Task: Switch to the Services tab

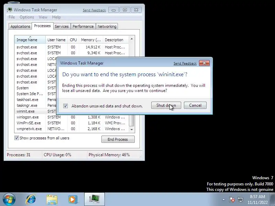Action: 62,26
